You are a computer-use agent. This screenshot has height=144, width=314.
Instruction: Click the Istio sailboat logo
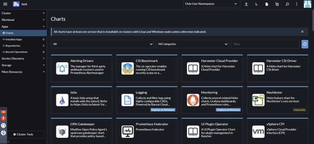coord(62,100)
